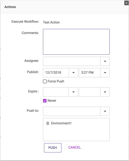The image size is (129, 161).
Task: Uncheck the Never expire checkbox
Action: click(x=45, y=101)
